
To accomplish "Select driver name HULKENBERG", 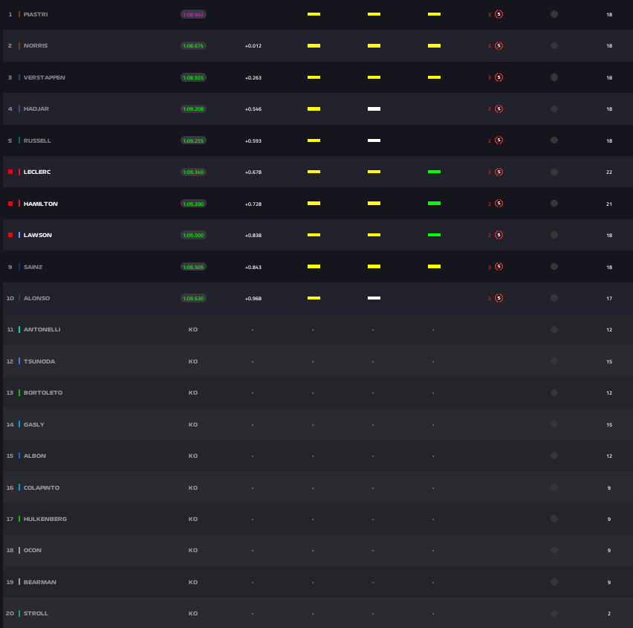I will pyautogui.click(x=45, y=519).
